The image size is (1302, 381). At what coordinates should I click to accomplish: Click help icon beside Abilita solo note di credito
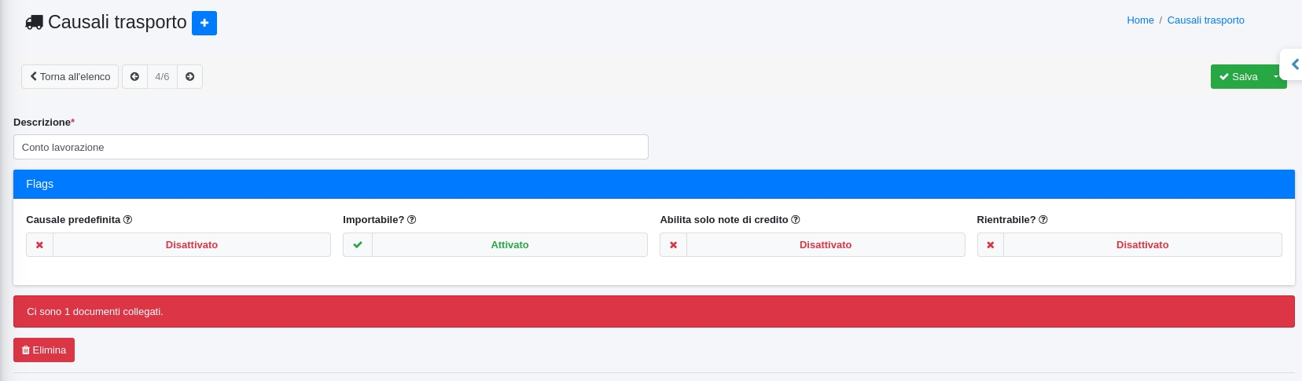click(796, 220)
